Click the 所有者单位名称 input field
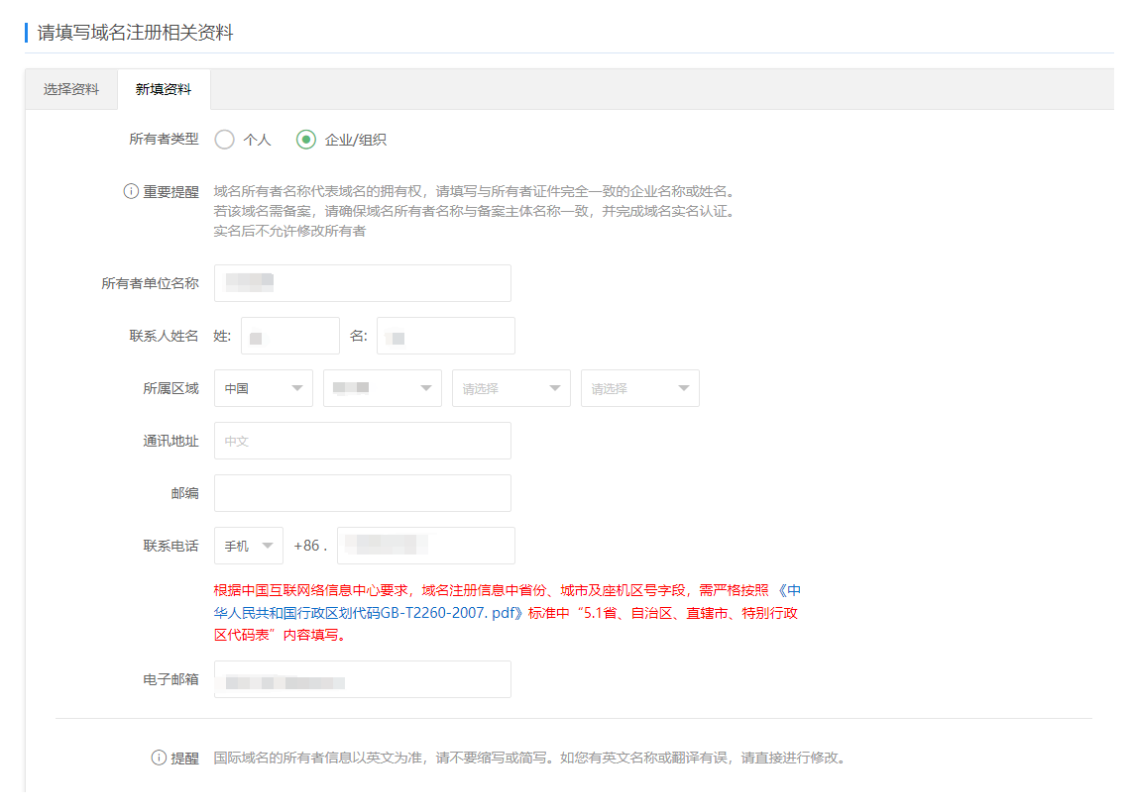This screenshot has height=810, width=1134. point(362,283)
